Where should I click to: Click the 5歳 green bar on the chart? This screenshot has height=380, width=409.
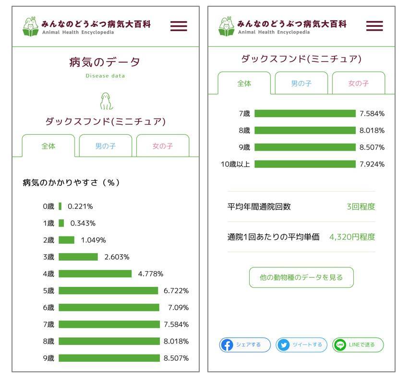[108, 291]
